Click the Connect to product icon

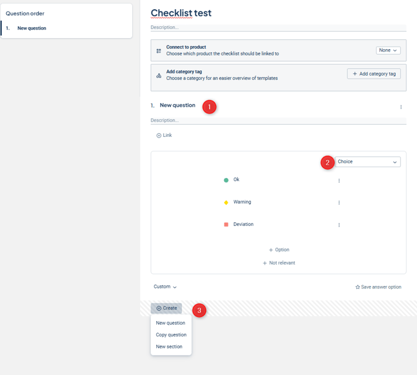(159, 51)
